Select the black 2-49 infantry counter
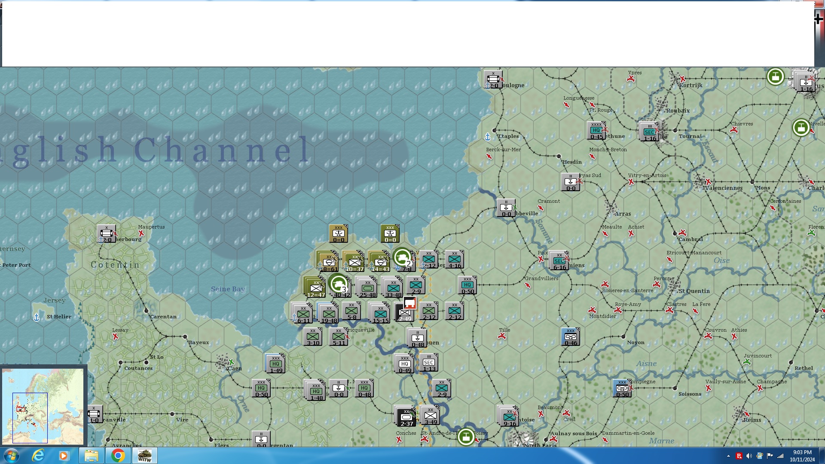This screenshot has width=825, height=464. tap(404, 314)
